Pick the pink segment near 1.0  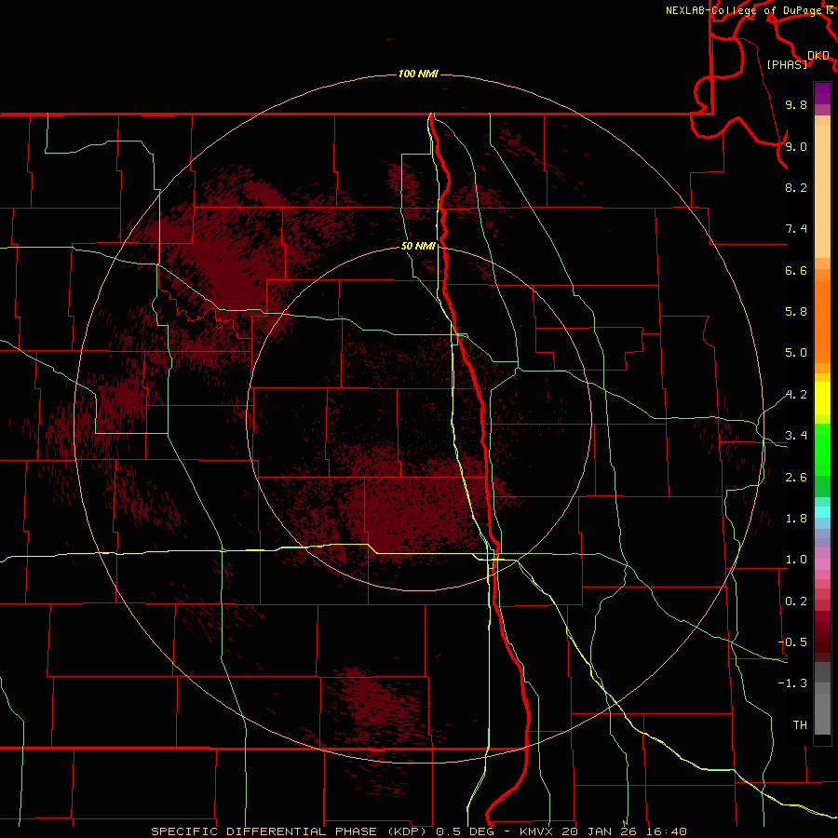pyautogui.click(x=822, y=564)
